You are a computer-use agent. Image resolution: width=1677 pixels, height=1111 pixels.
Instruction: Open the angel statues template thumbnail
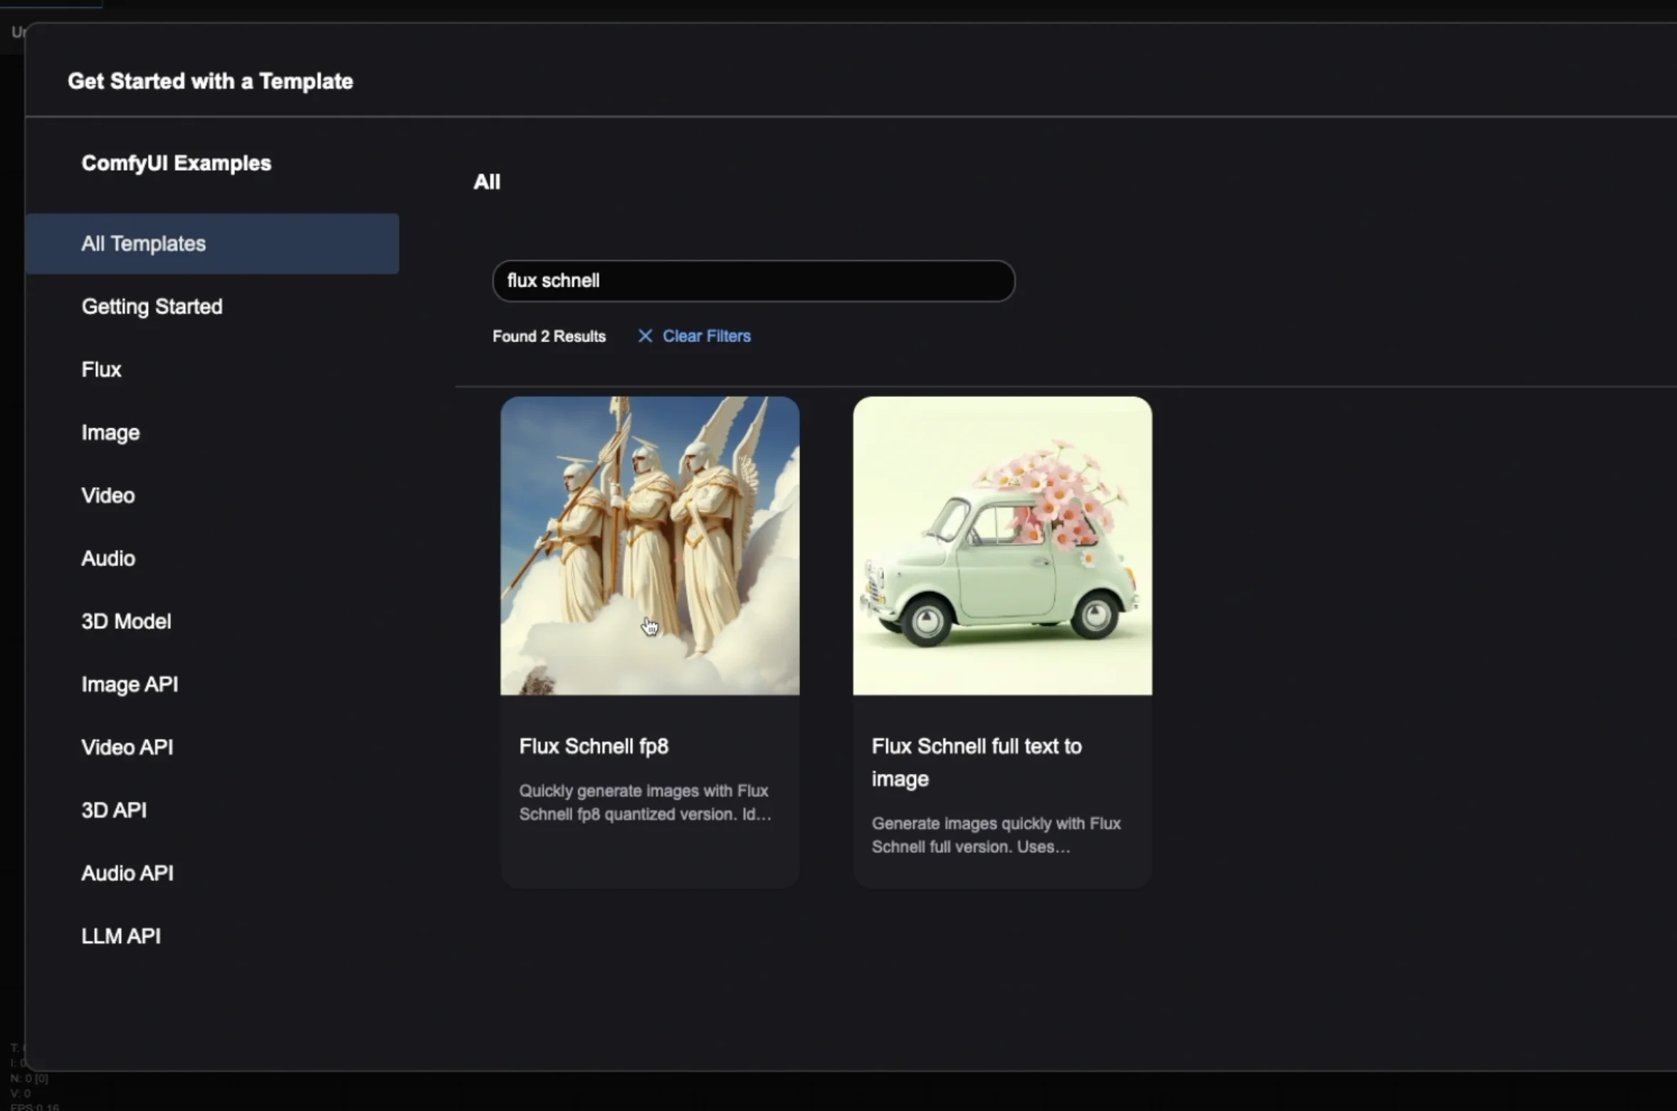pos(649,546)
